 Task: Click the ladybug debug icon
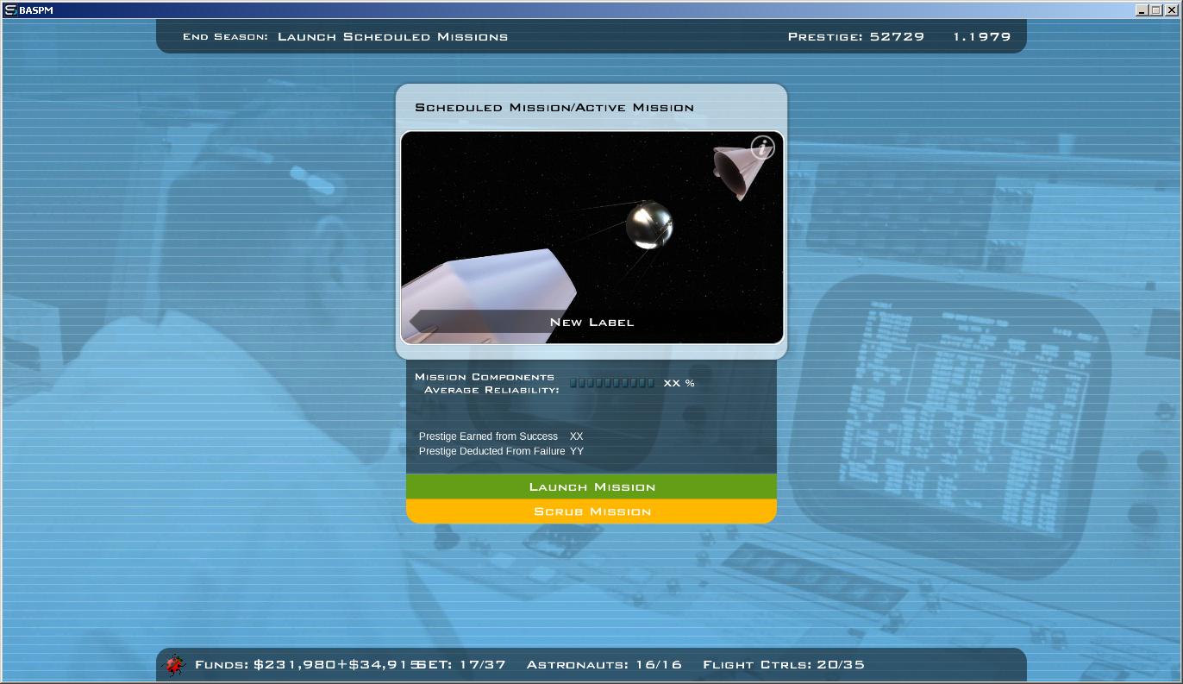coord(176,664)
